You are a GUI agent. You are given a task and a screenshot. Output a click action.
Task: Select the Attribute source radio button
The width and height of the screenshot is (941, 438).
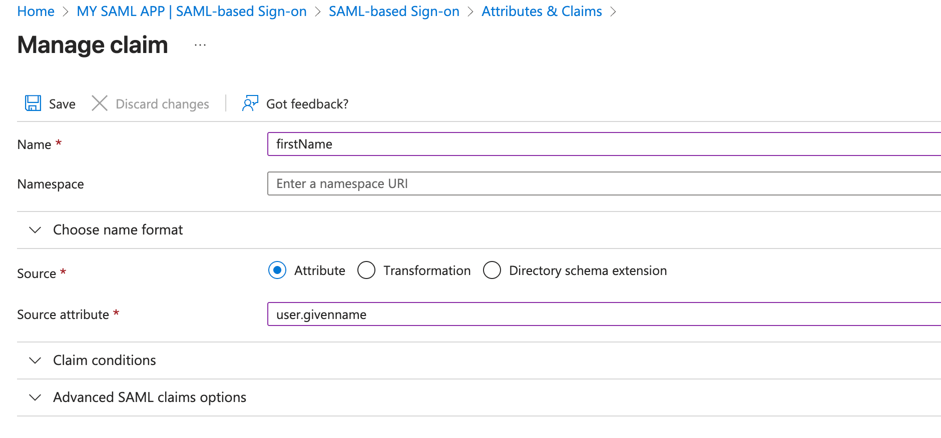coord(277,270)
